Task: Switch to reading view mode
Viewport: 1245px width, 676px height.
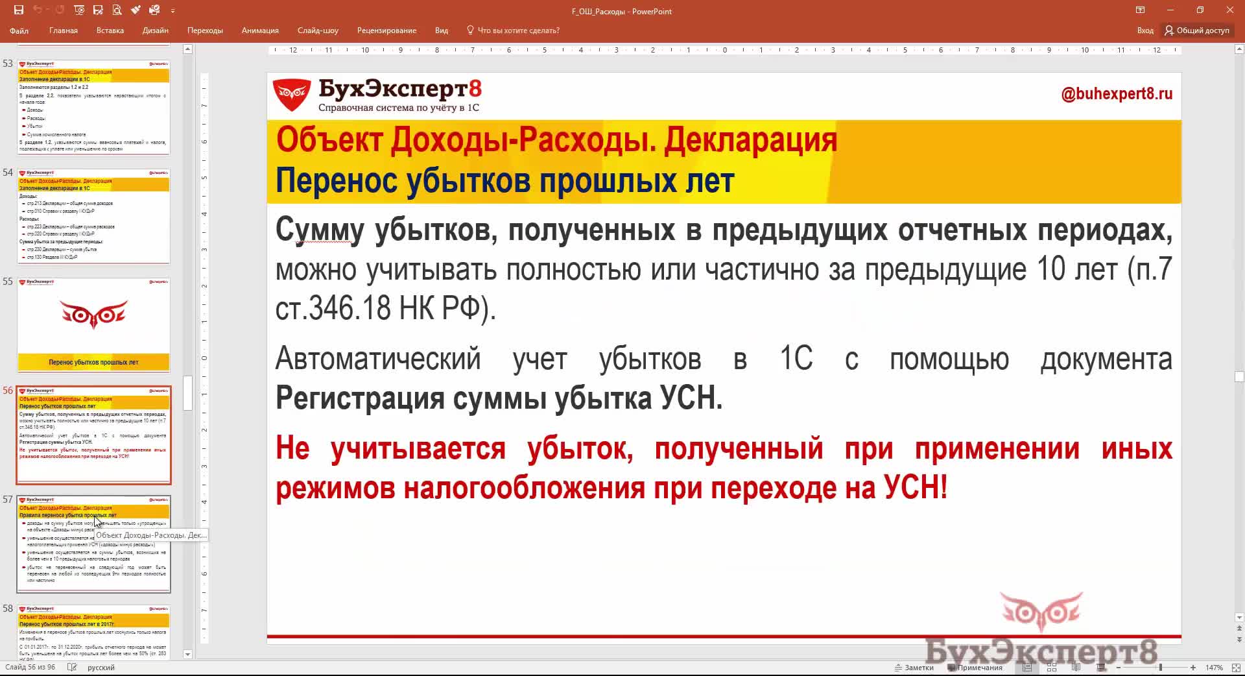Action: coord(1076,667)
